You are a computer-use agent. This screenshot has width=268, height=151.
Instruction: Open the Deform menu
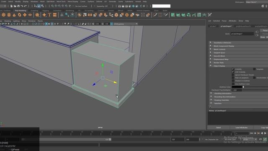click(99, 2)
